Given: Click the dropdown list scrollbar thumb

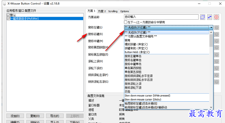Looking at the screenshot, I should point(211,41).
